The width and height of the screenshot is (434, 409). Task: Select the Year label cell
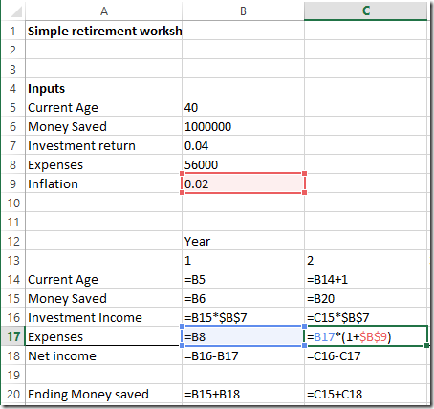(243, 241)
